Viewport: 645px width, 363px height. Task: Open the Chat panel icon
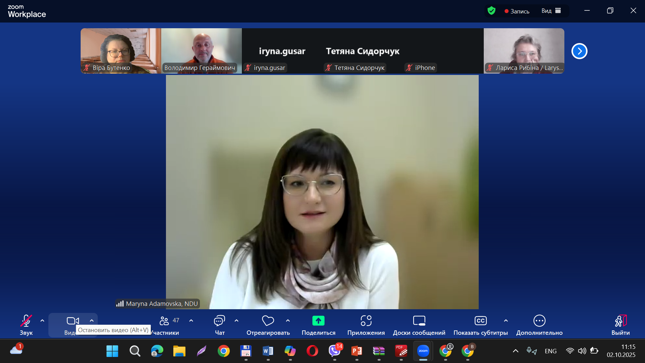pos(219,321)
